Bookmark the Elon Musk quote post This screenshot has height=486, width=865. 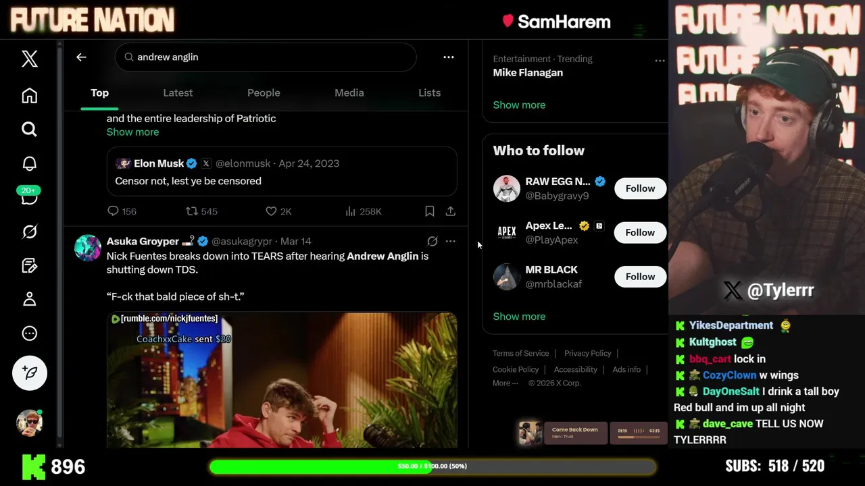429,211
